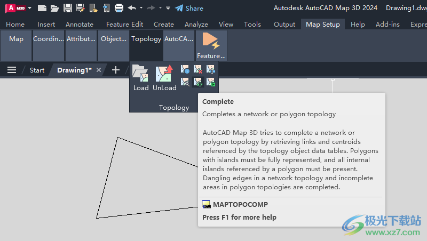Select the Create ribbon tab
The width and height of the screenshot is (427, 241).
tap(164, 25)
